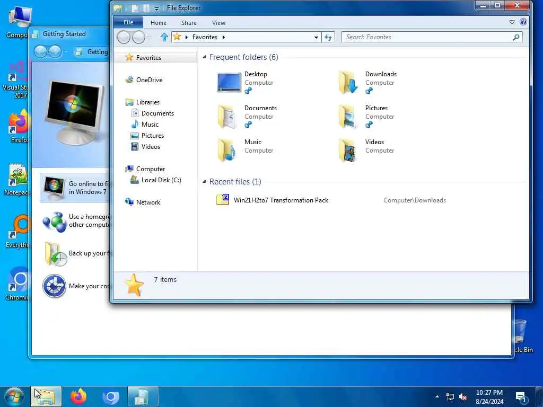Click the search magnifier in Search Favorites

click(516, 37)
